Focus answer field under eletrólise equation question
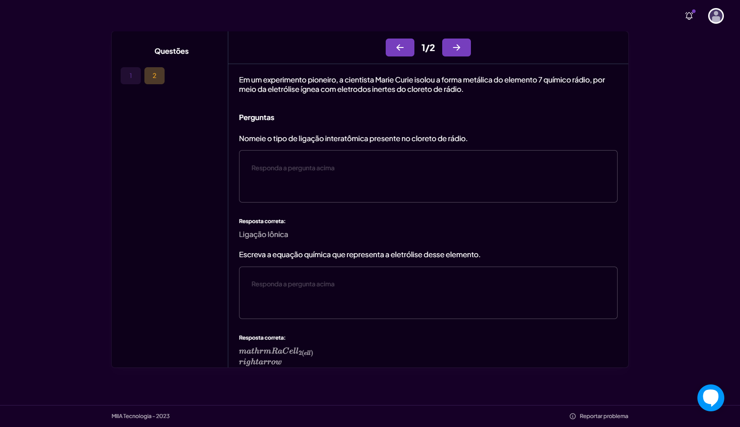Image resolution: width=740 pixels, height=427 pixels. coord(428,293)
